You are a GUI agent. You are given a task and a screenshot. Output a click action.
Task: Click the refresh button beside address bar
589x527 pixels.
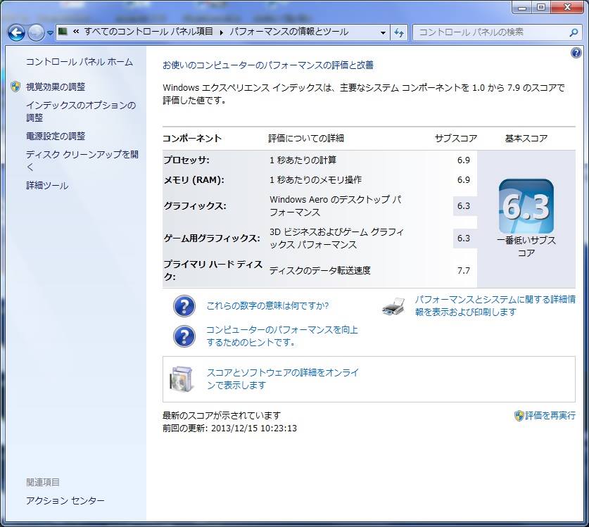coord(399,32)
